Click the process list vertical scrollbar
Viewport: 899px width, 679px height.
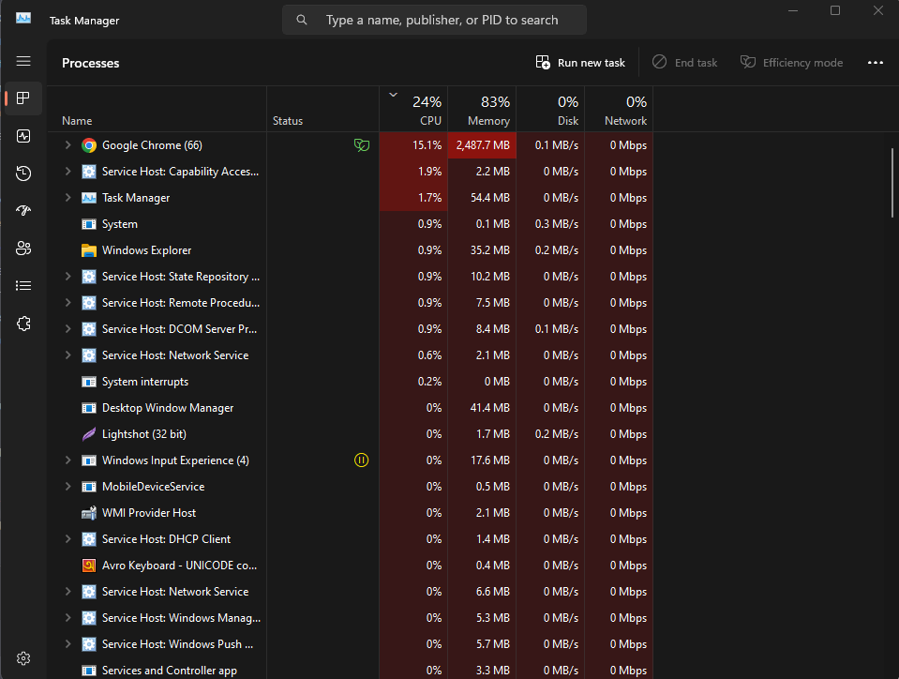(892, 183)
